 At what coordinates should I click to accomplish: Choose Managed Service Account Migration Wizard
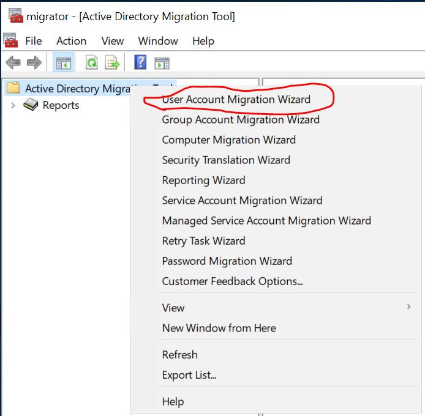click(266, 221)
